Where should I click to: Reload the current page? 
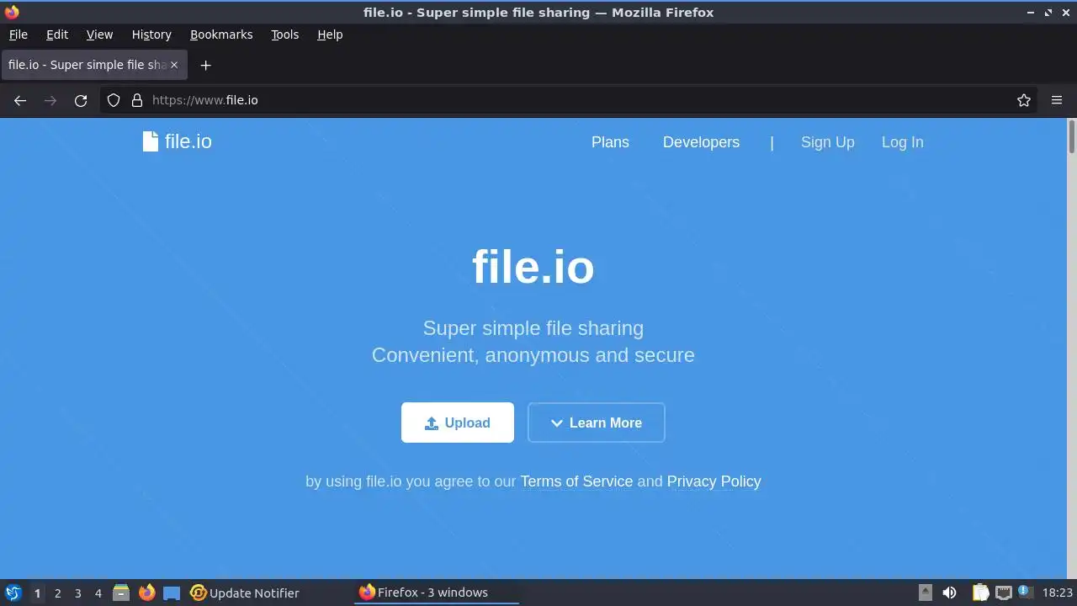81,100
